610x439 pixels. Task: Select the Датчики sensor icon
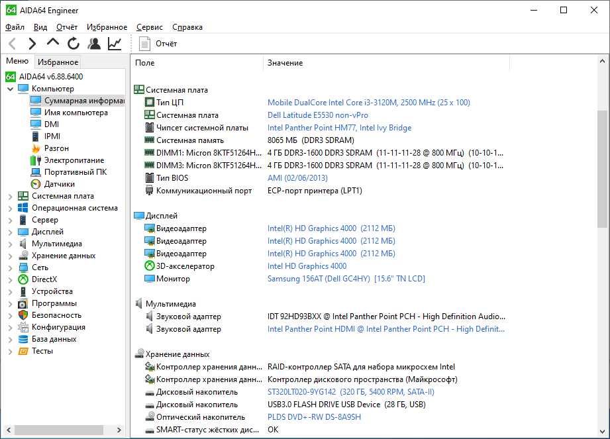tap(35, 184)
